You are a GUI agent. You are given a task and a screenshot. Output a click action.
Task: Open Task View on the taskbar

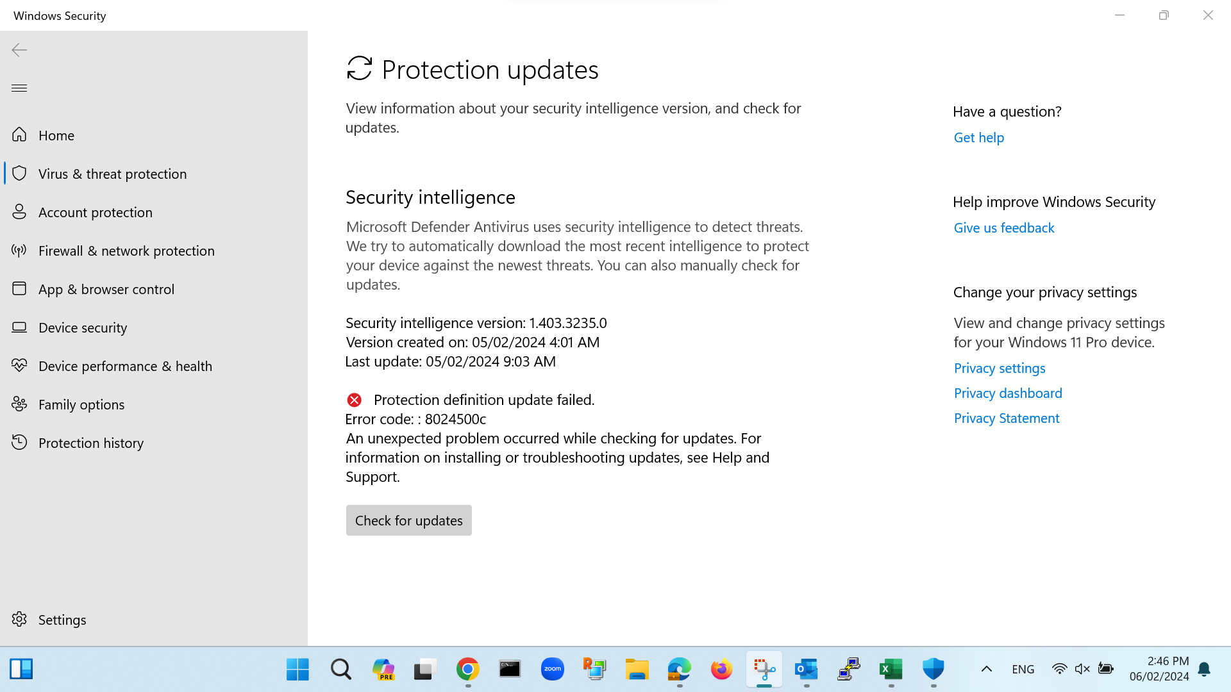425,670
